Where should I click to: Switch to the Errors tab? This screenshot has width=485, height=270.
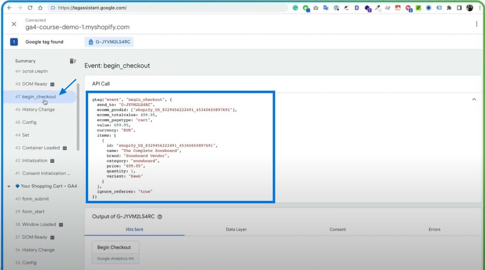(x=434, y=229)
